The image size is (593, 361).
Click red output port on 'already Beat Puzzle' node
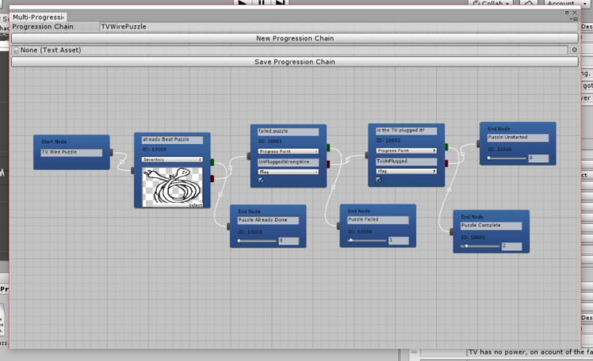(x=212, y=179)
